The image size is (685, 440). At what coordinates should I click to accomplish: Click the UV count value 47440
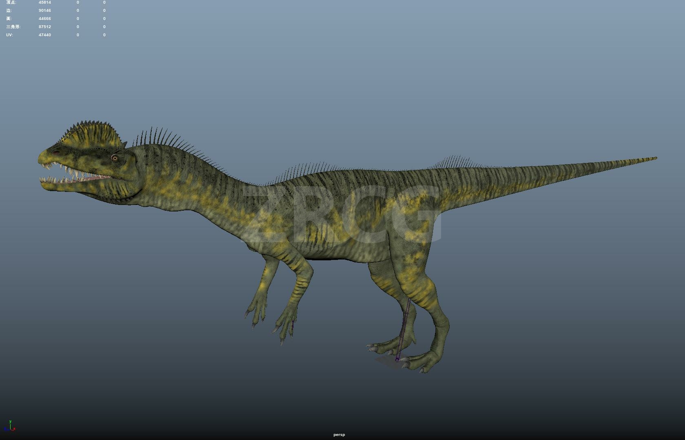[x=45, y=35]
